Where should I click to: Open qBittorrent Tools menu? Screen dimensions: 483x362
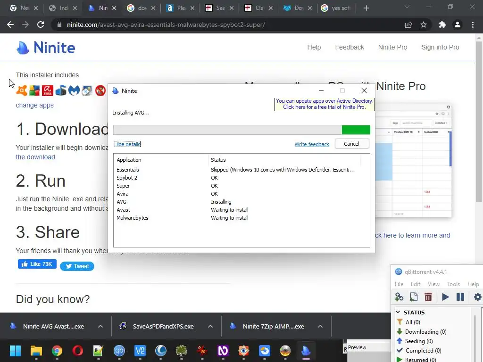(x=453, y=284)
